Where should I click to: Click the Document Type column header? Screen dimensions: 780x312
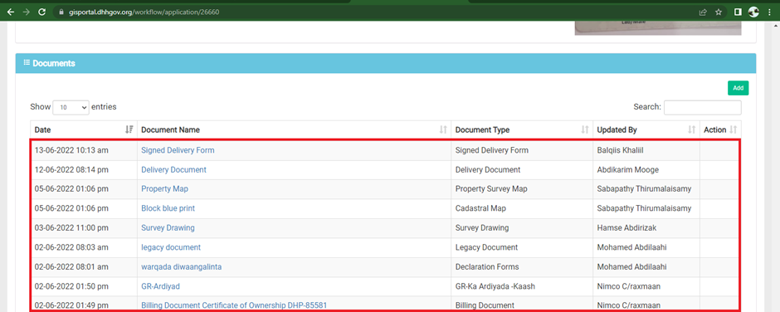pos(522,130)
